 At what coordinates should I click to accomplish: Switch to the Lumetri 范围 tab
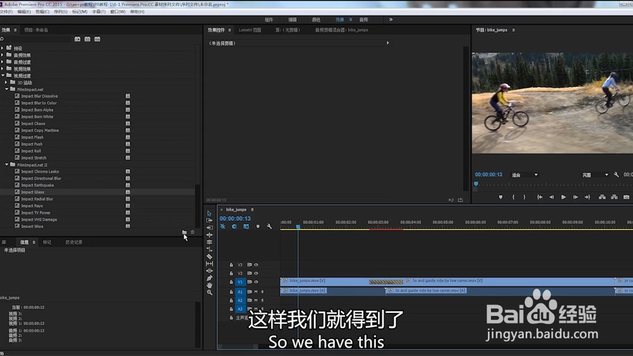250,30
